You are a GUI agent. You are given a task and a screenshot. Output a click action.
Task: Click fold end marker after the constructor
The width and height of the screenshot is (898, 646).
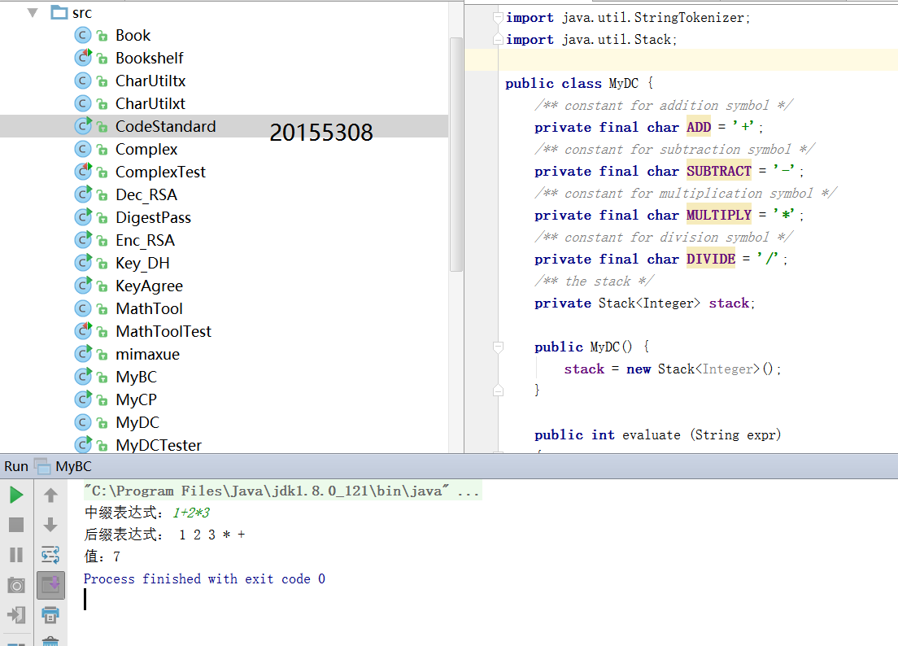[x=499, y=391]
